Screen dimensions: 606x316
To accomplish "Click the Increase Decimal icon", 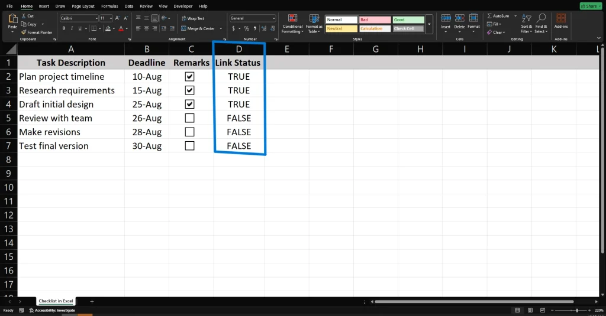I will (x=264, y=28).
